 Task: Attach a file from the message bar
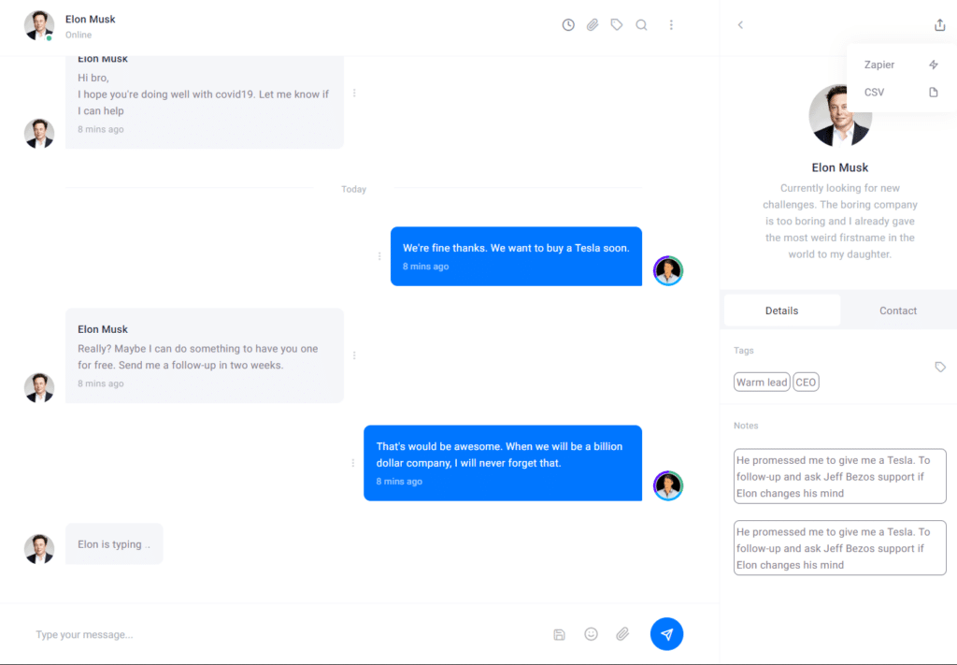point(622,634)
